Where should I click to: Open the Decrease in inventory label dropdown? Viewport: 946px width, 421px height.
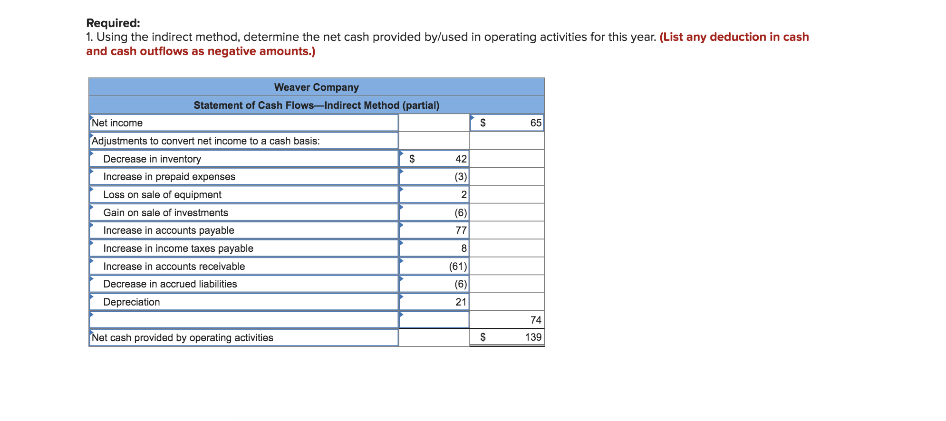[x=244, y=159]
